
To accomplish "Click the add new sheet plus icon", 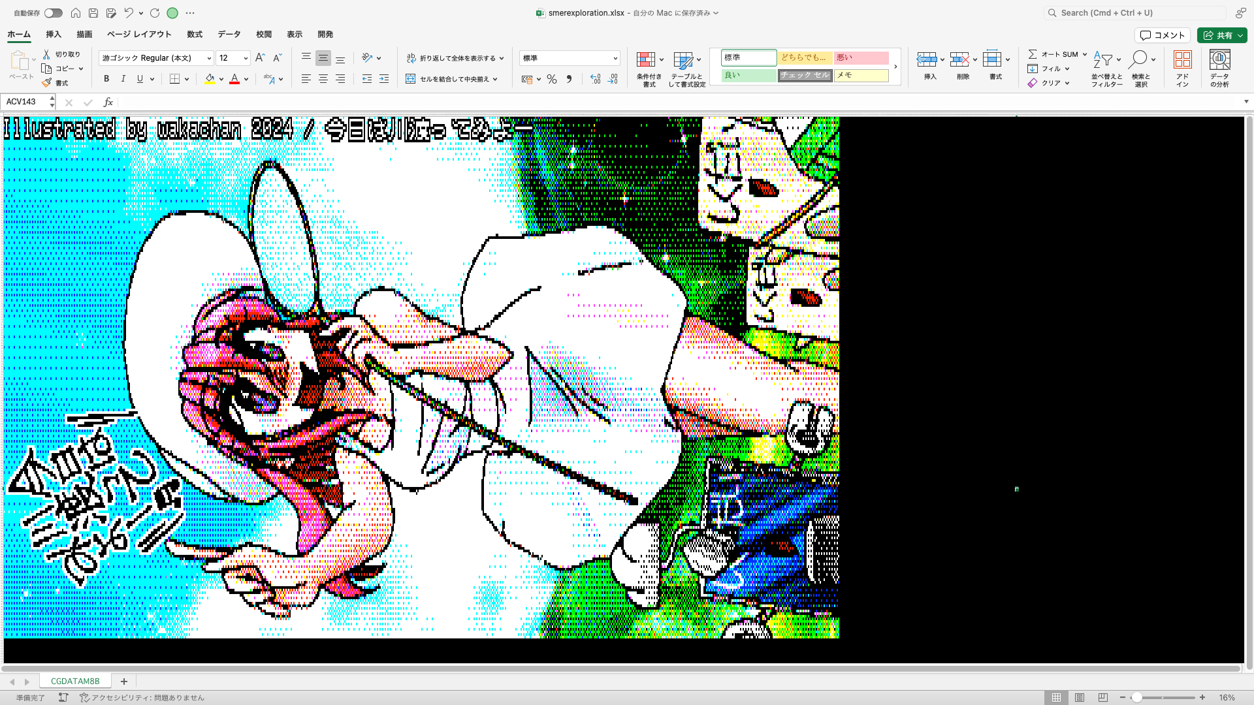I will click(124, 681).
